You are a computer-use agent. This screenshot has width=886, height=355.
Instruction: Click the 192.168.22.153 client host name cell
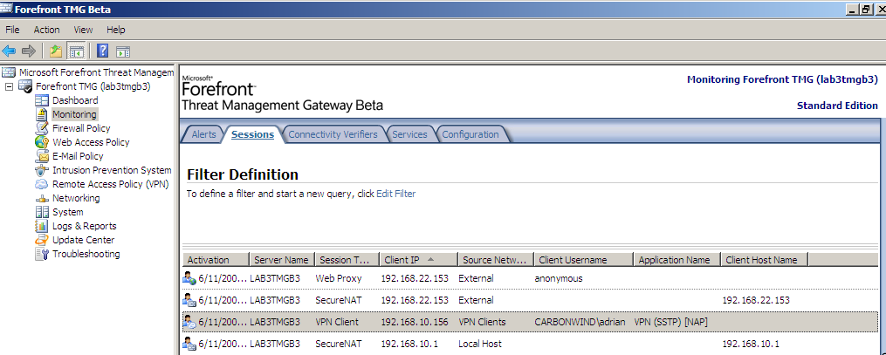(756, 300)
